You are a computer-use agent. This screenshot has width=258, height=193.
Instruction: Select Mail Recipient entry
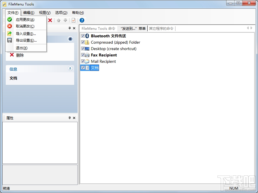[103, 61]
